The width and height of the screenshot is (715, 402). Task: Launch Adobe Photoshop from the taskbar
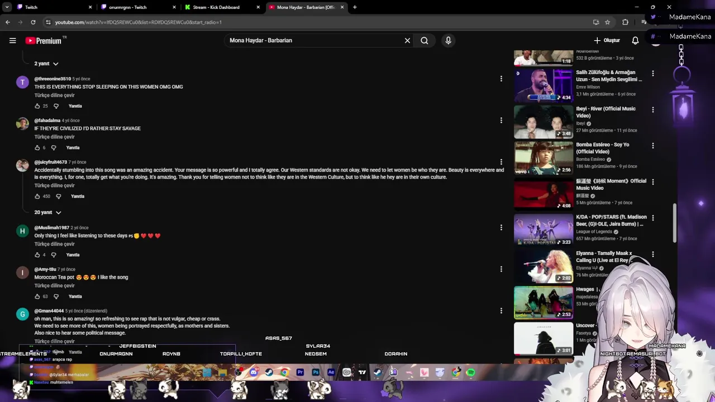pos(316,372)
